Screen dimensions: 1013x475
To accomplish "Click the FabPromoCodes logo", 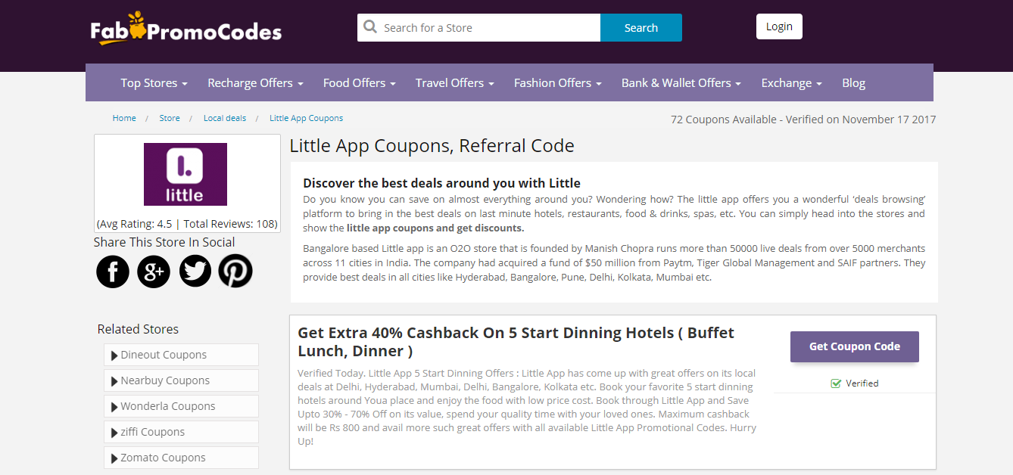I will point(185,29).
